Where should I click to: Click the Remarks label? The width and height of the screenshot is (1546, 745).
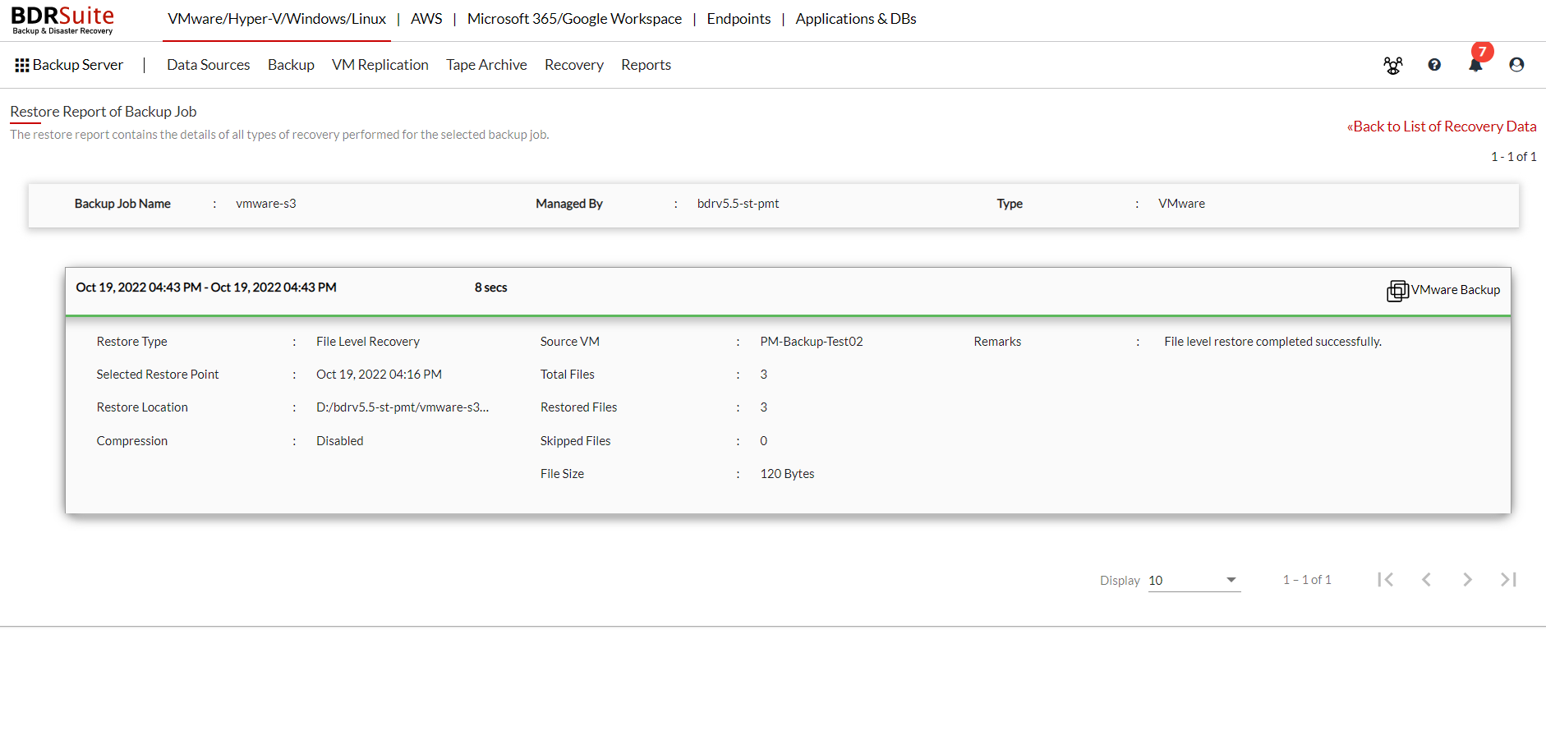997,342
